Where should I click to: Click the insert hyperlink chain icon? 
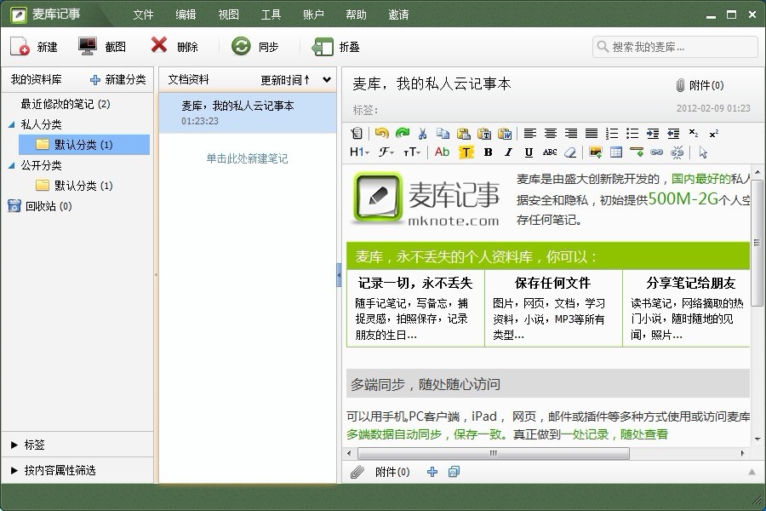[x=656, y=152]
